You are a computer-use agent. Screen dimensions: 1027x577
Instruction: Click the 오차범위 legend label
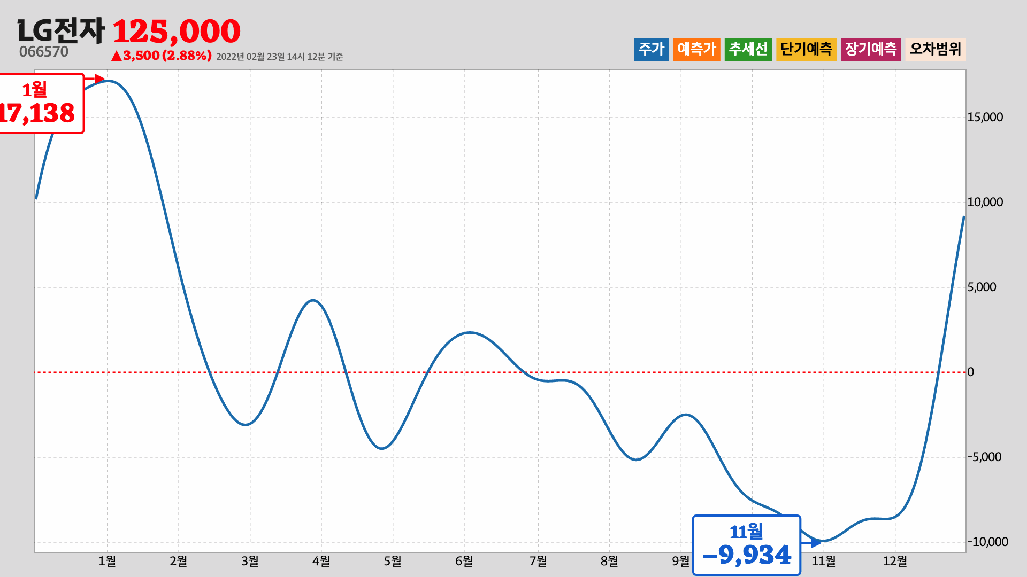click(x=936, y=49)
